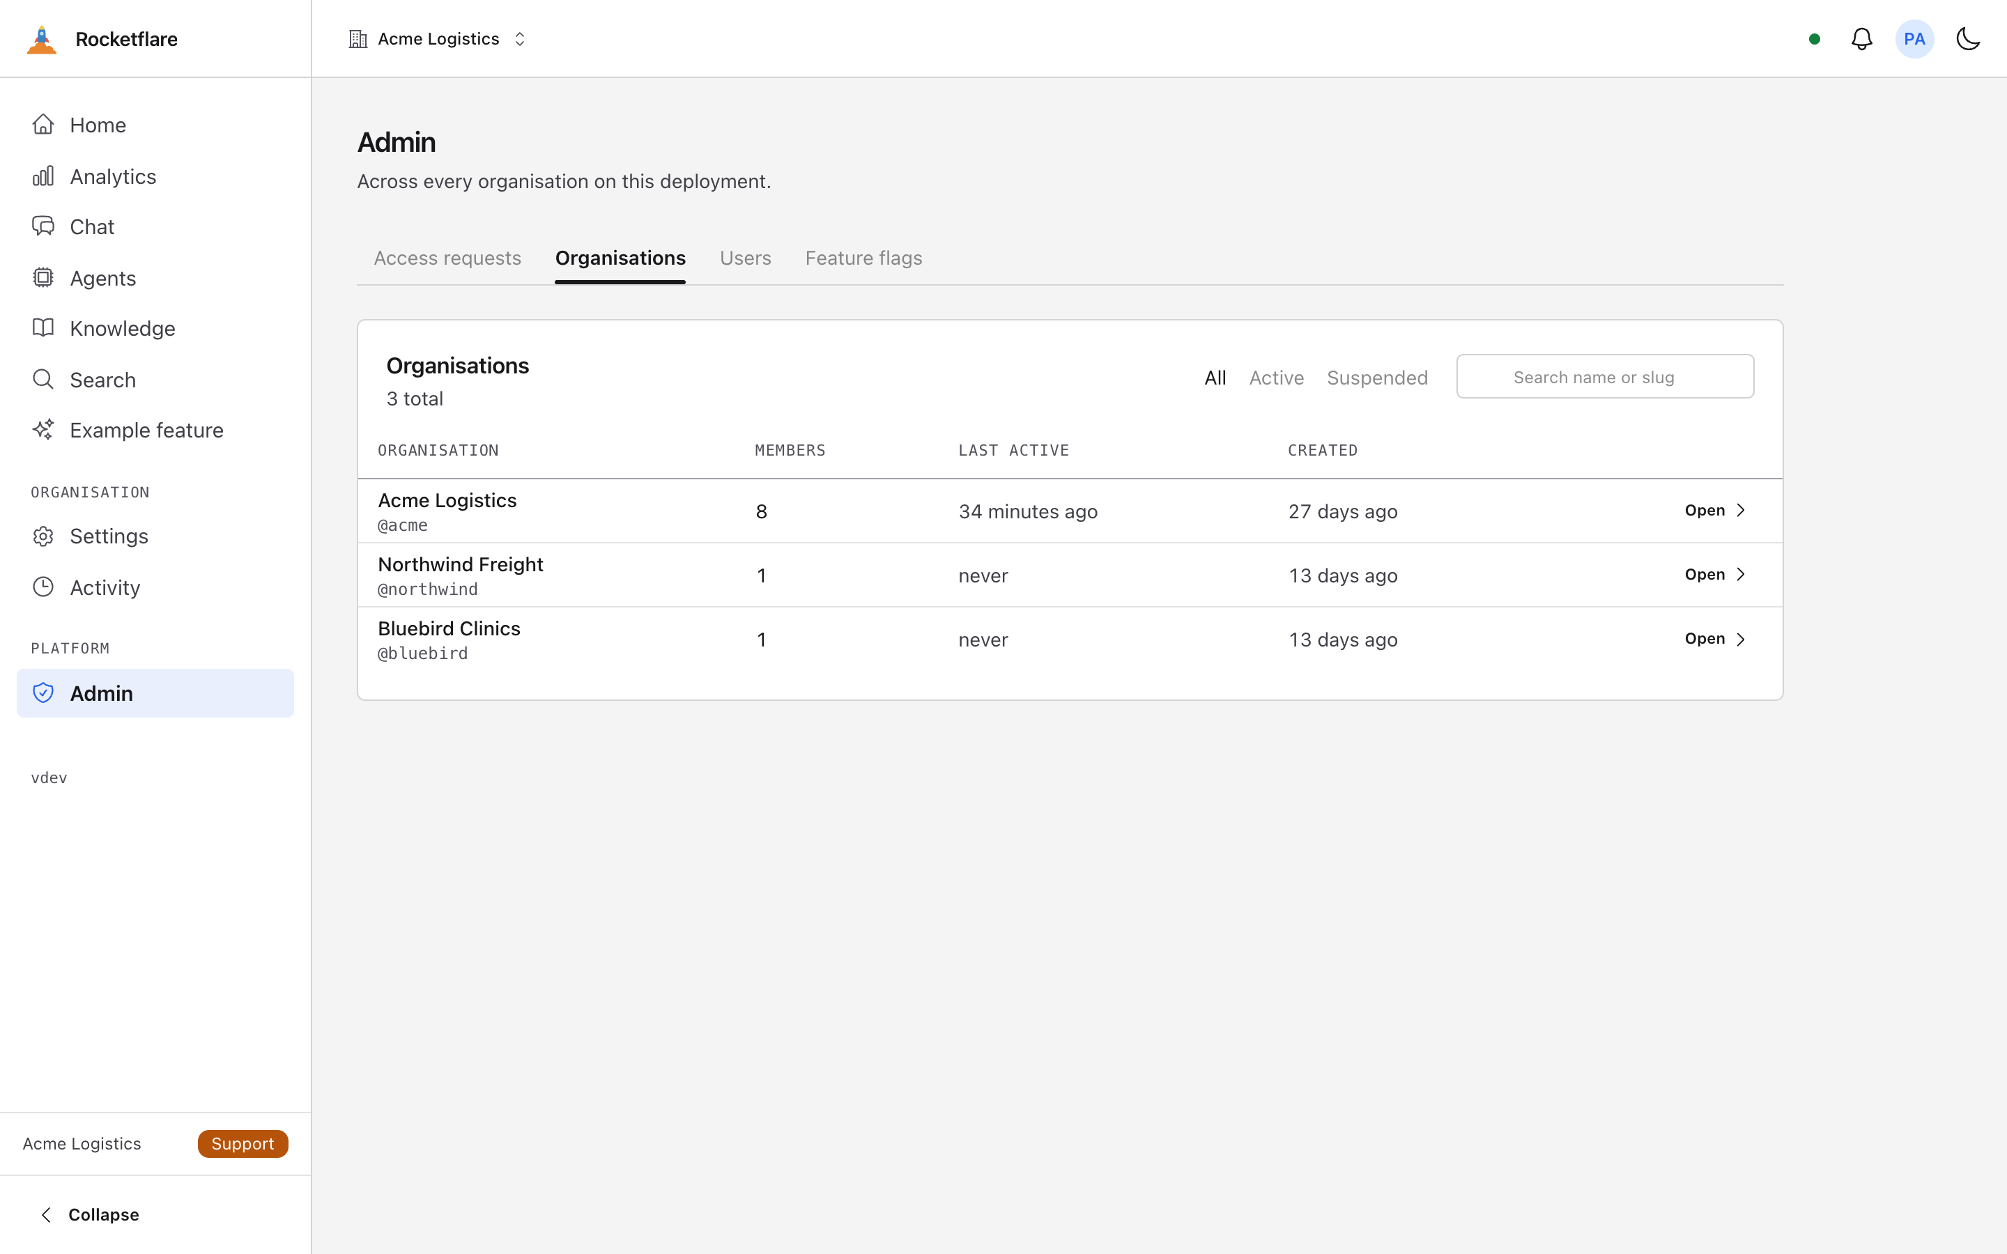Expand the Acme Logistics organisation switcher
Viewport: 2007px width, 1254px height.
click(438, 39)
